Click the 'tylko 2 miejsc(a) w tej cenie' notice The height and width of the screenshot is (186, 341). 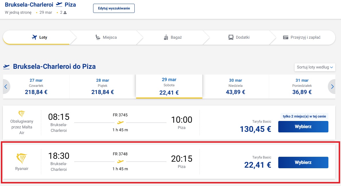tap(304, 116)
